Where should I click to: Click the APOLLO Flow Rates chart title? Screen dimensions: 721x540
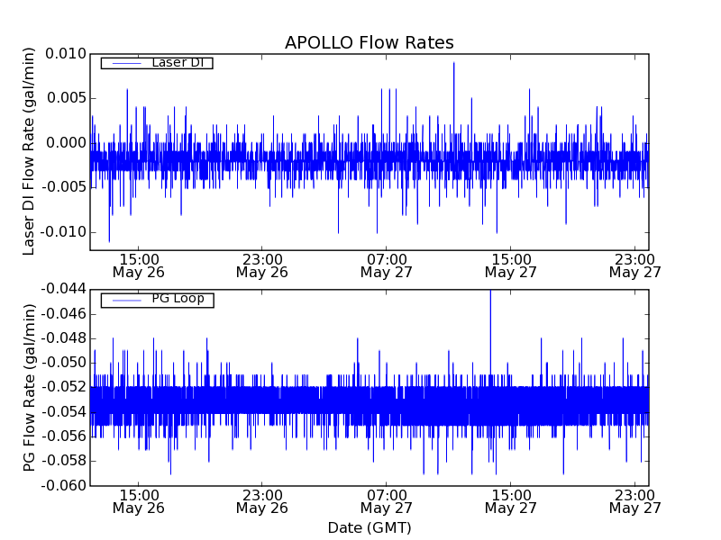369,43
